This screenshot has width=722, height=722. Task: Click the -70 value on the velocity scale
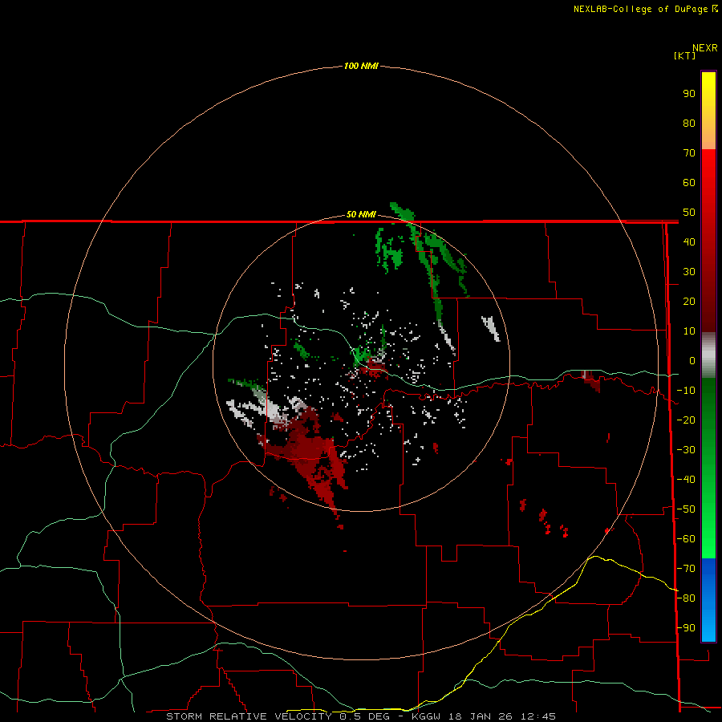(686, 569)
